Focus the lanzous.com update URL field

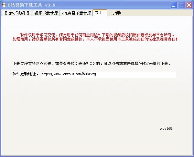click(109, 75)
